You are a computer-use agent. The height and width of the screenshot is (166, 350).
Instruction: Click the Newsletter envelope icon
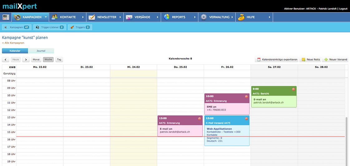pyautogui.click(x=92, y=17)
